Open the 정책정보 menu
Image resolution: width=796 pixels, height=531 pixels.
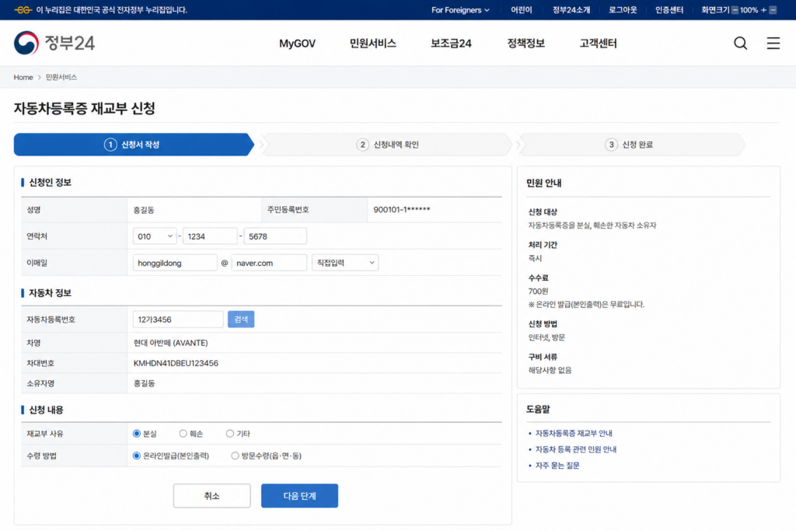[526, 44]
